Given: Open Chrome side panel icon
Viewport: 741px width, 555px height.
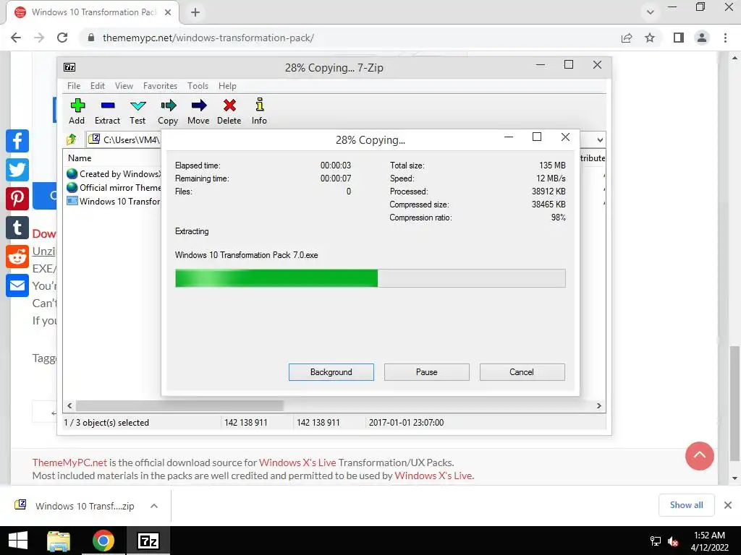Looking at the screenshot, I should click(679, 38).
